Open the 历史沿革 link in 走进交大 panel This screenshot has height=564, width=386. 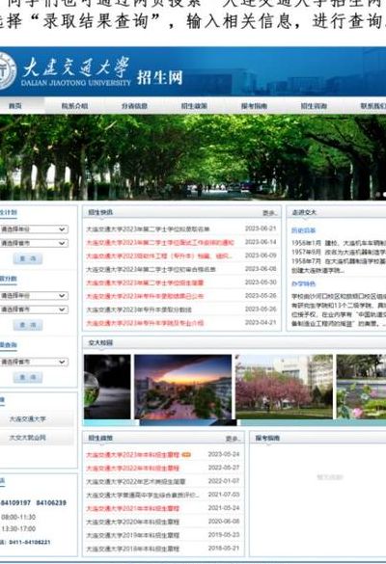303,230
